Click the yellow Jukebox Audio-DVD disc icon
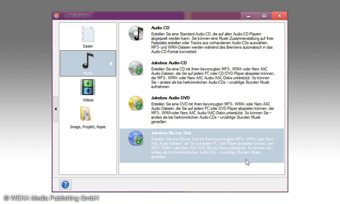The height and width of the screenshot is (204, 340). click(x=136, y=103)
